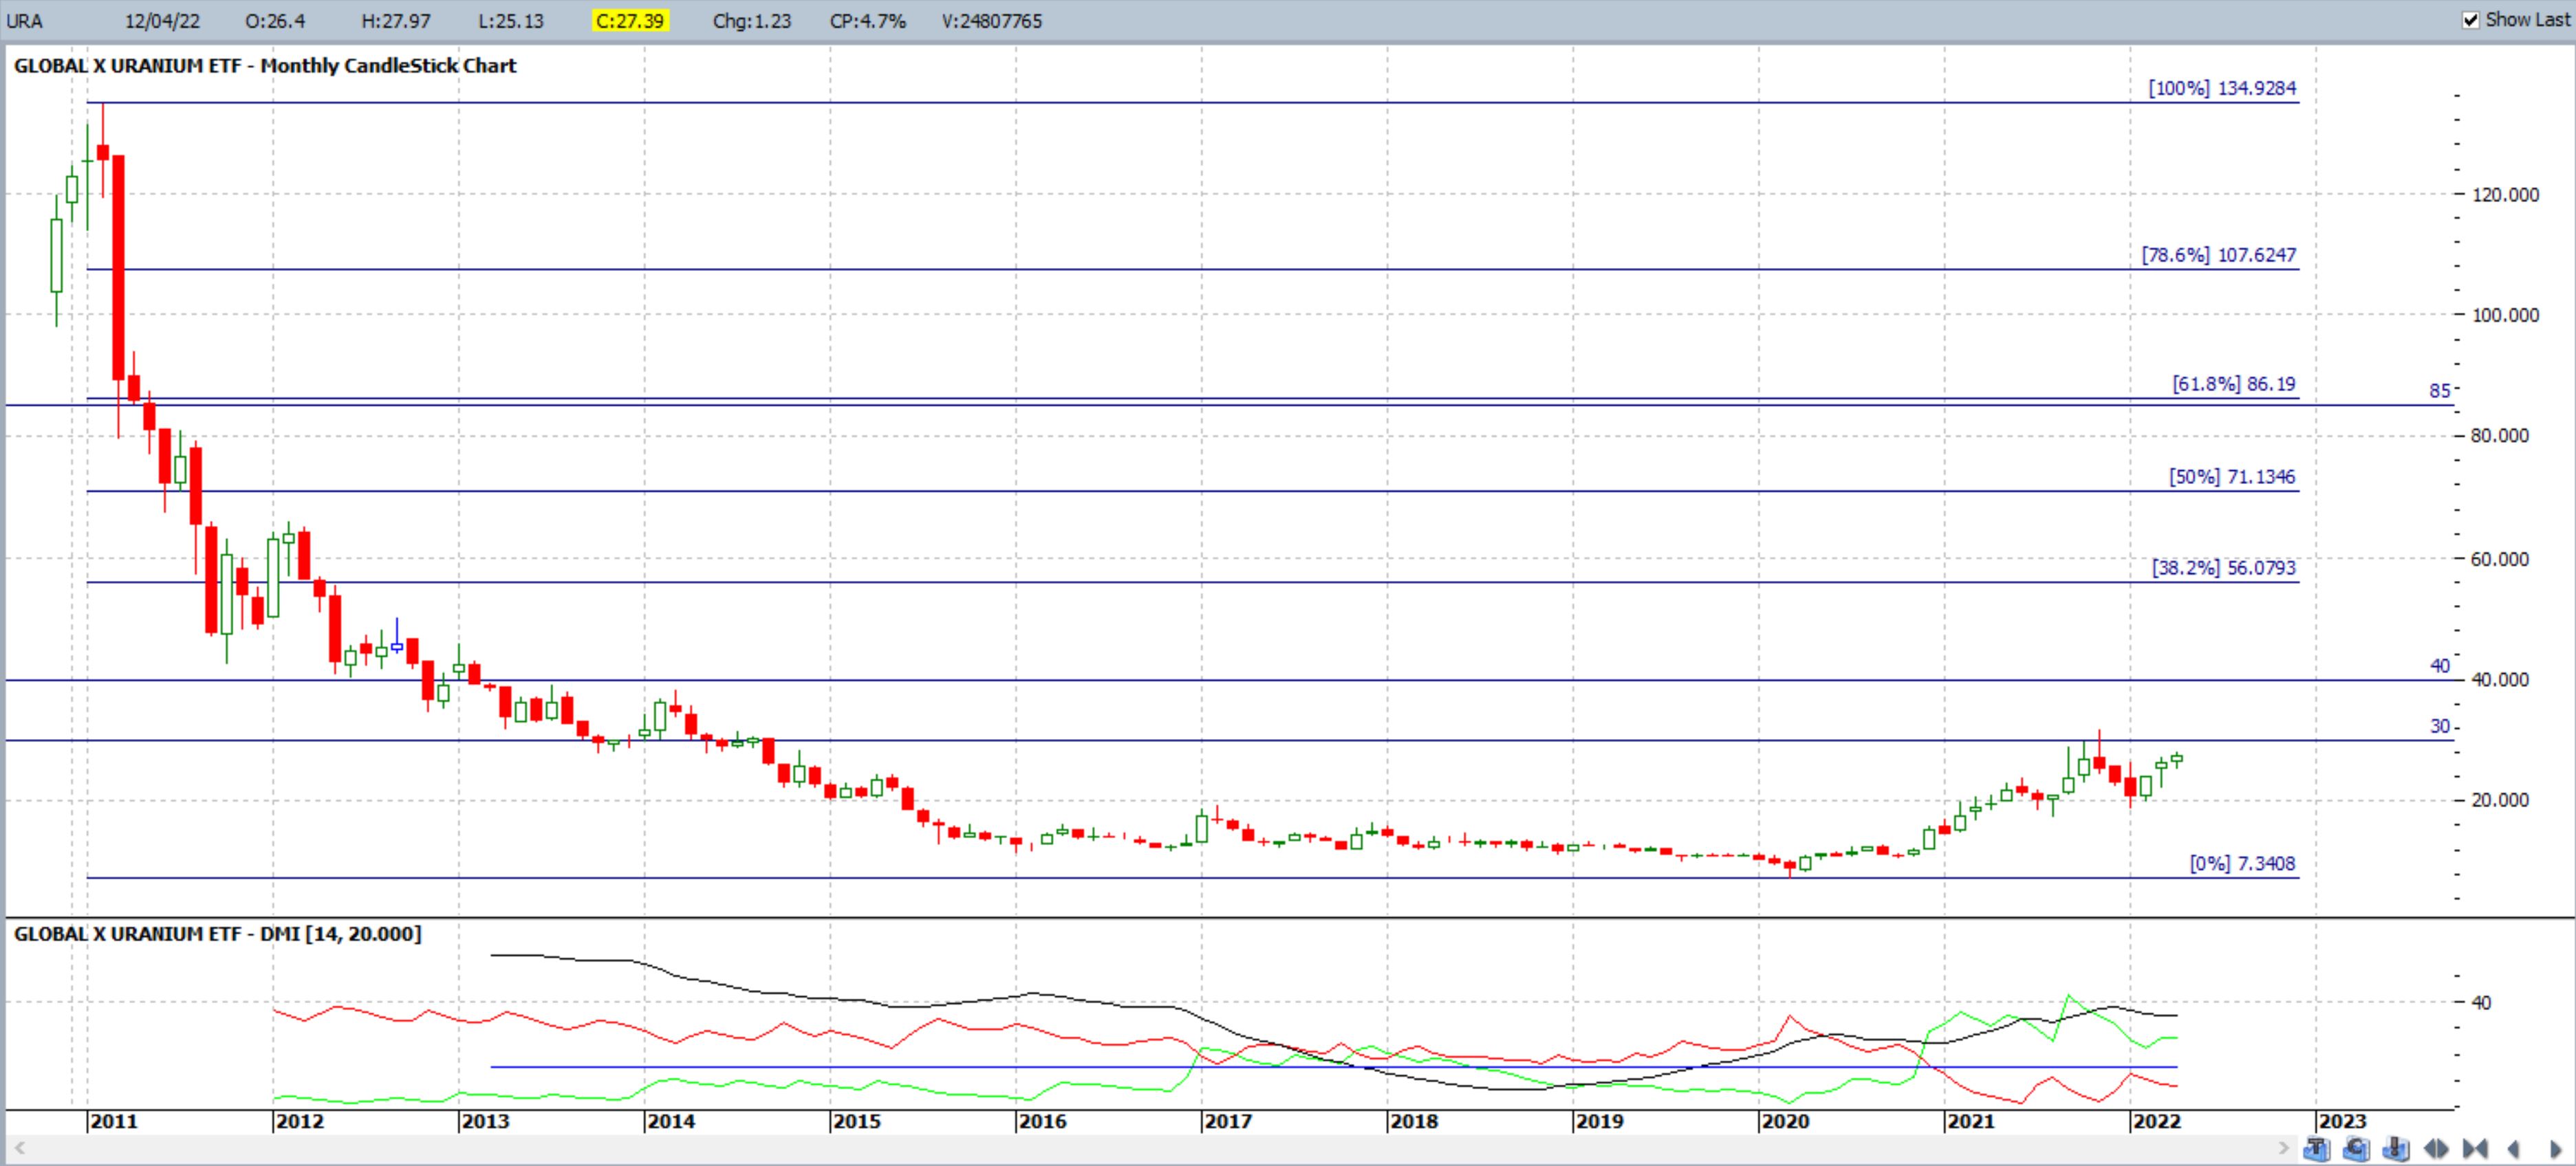The image size is (2576, 1166).
Task: Click the low value L:25.13
Action: point(511,21)
